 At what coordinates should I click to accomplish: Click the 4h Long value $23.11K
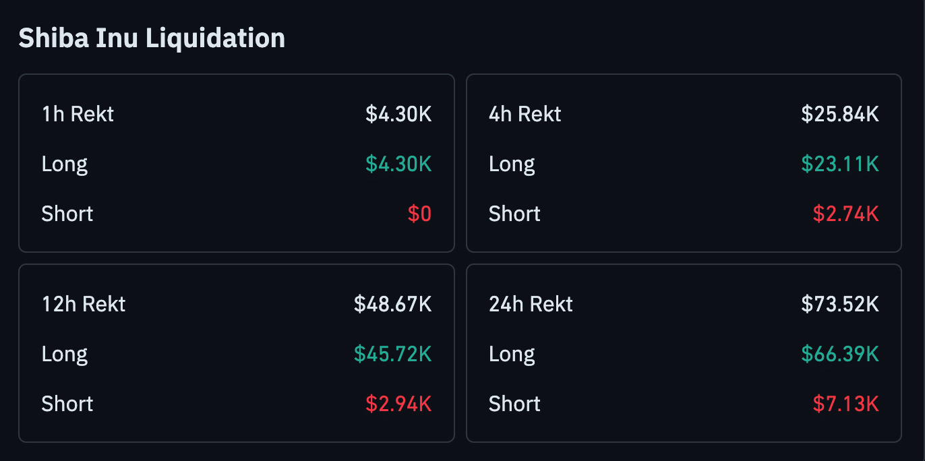[x=840, y=164]
